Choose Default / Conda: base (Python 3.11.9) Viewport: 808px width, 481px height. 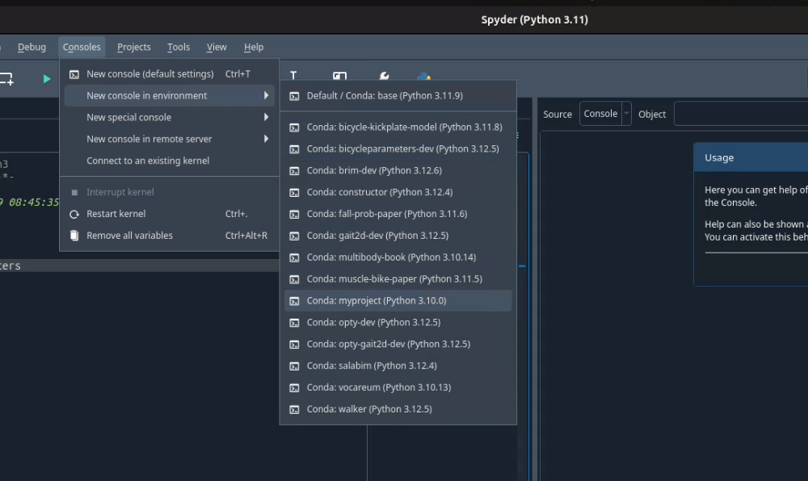pyautogui.click(x=385, y=95)
